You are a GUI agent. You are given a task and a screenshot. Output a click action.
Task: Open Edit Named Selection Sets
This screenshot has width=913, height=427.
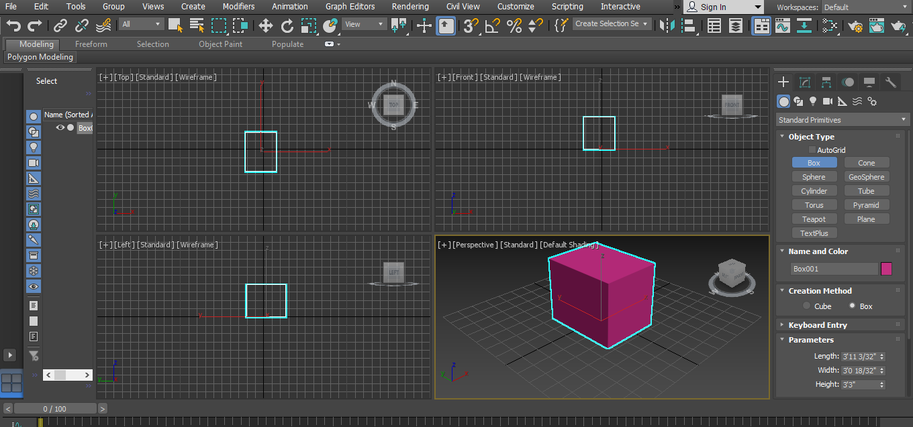click(x=562, y=26)
